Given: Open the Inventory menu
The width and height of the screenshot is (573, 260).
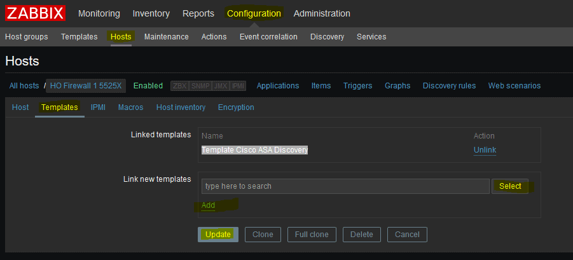Looking at the screenshot, I should [151, 13].
